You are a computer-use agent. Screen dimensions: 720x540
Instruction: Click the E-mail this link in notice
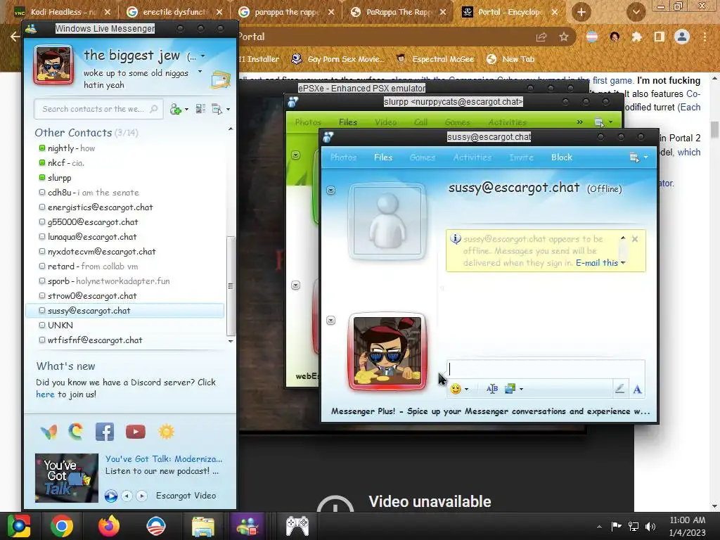point(596,263)
